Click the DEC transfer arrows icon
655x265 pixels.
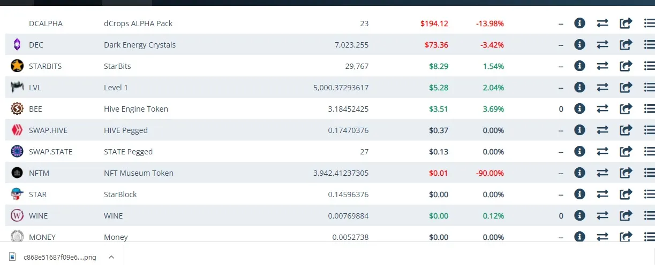coord(603,45)
